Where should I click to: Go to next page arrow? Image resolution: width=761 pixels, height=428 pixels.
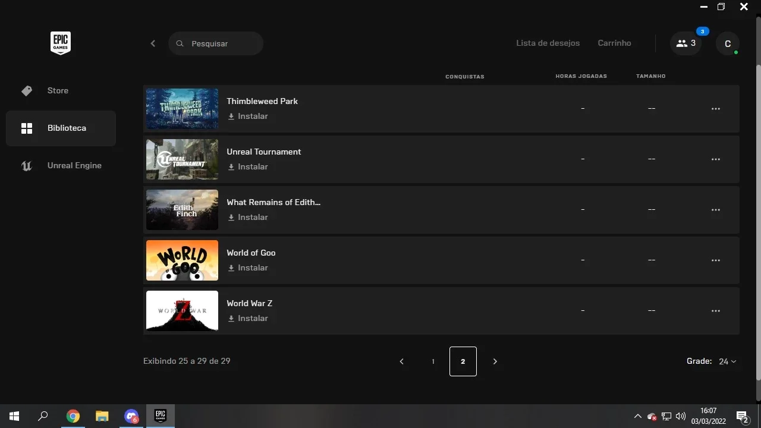pos(495,361)
